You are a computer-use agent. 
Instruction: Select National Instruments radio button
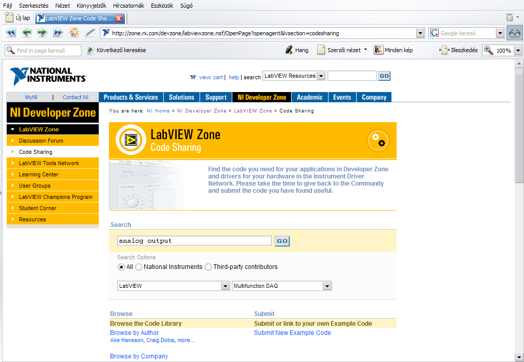coord(139,267)
